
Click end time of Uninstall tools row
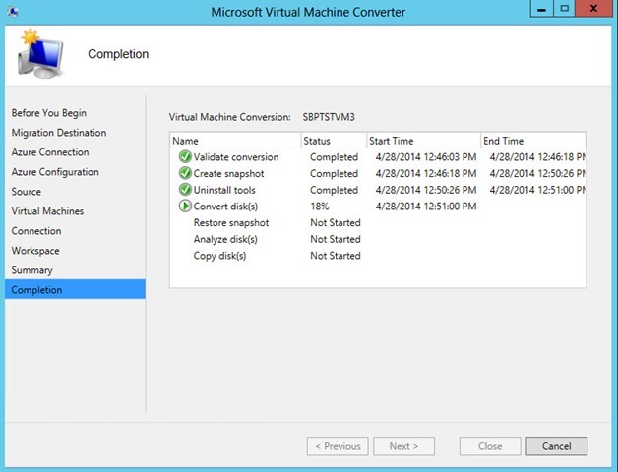[537, 190]
